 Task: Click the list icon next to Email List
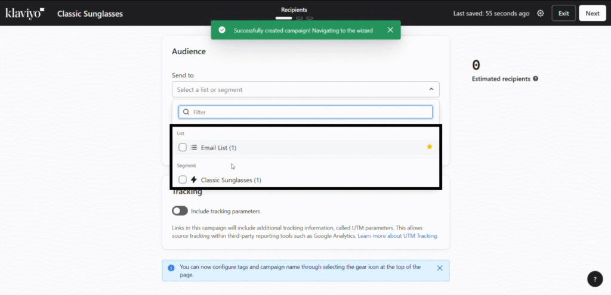click(x=193, y=147)
